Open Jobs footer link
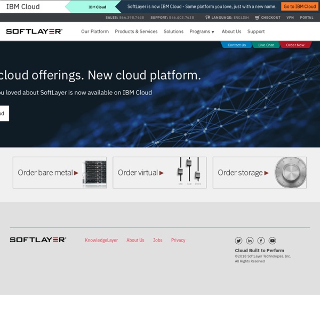320x313 pixels. (x=158, y=240)
